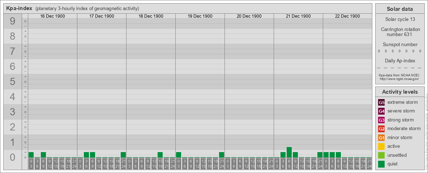428x173 pixels.
Task: Click the Carrington rotation number 631 text
Action: pos(400,32)
